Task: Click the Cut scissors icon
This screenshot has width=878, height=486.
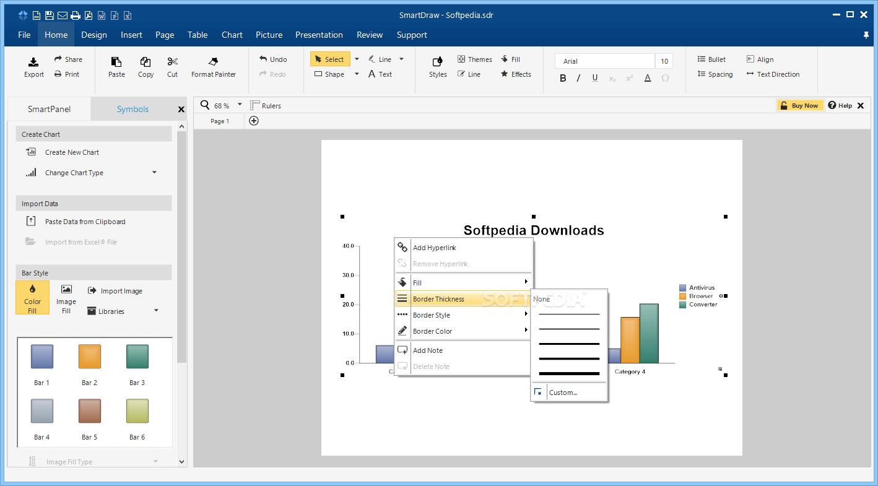Action: click(x=172, y=61)
